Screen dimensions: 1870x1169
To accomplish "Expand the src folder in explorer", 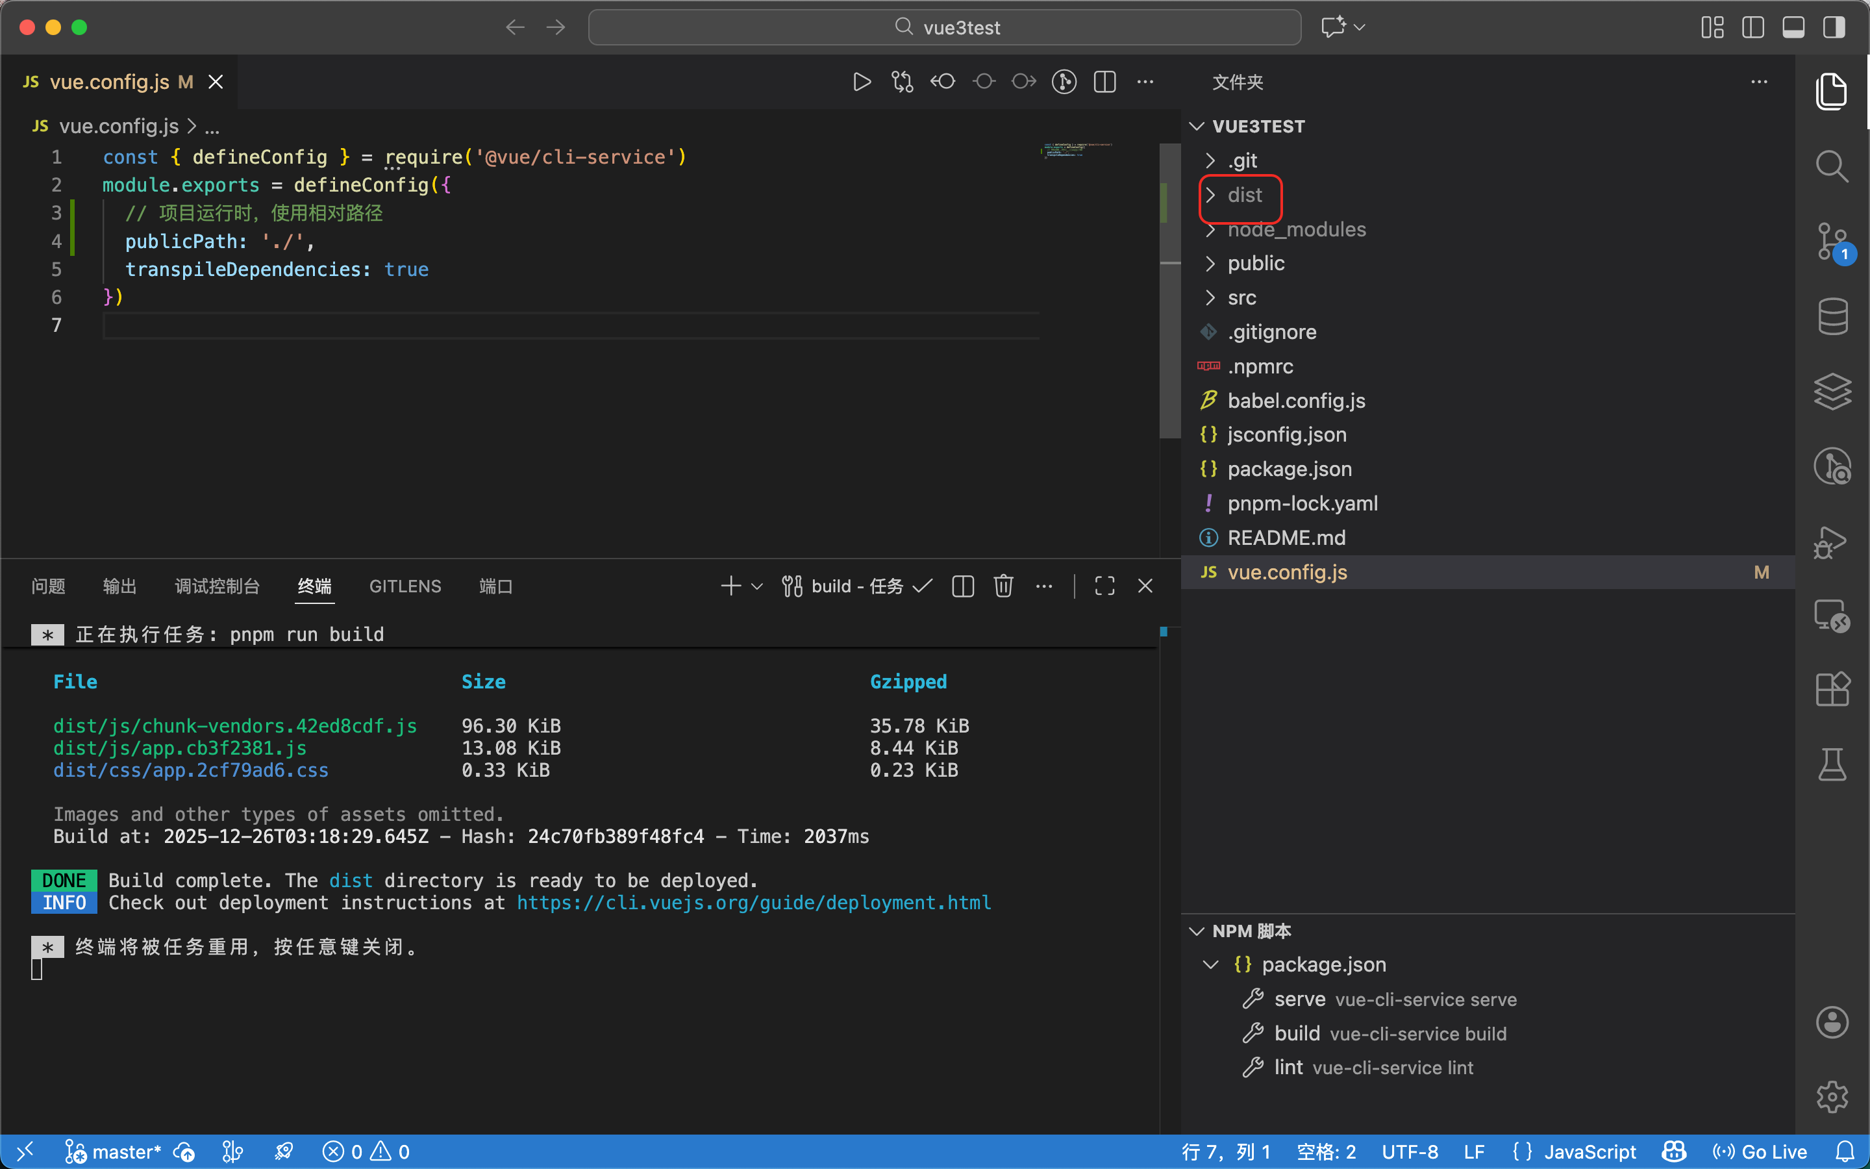I will pyautogui.click(x=1241, y=297).
